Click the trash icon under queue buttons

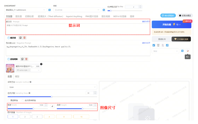point(158,45)
